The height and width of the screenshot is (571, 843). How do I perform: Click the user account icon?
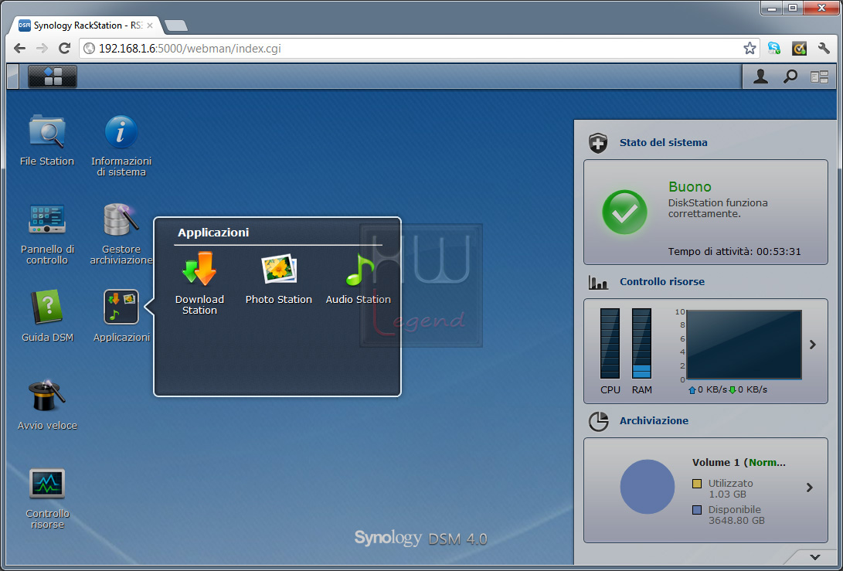coord(760,76)
